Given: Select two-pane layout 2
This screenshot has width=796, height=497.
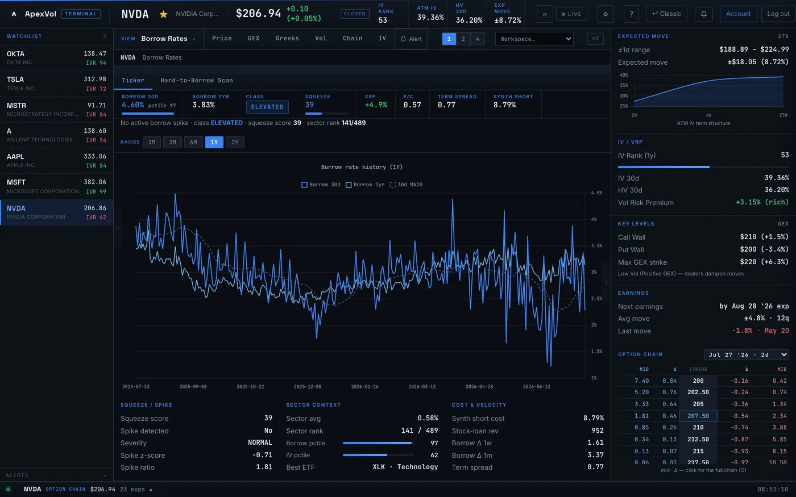Looking at the screenshot, I should click(463, 39).
